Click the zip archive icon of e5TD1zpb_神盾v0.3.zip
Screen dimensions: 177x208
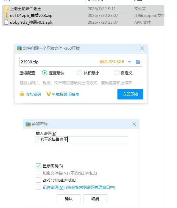click(6, 16)
